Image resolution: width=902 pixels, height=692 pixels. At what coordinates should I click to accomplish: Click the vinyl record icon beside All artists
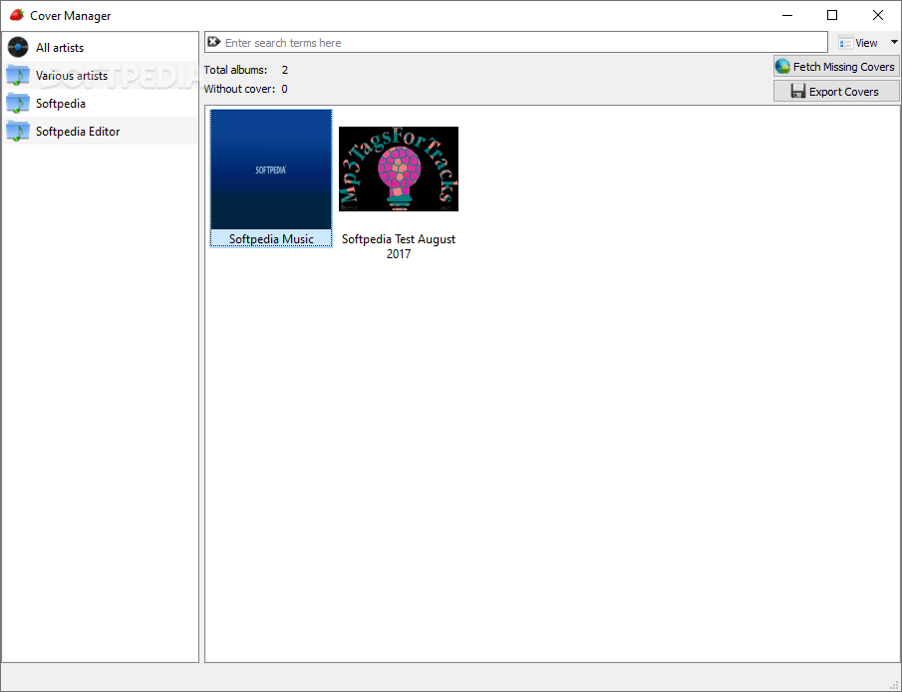[x=17, y=46]
